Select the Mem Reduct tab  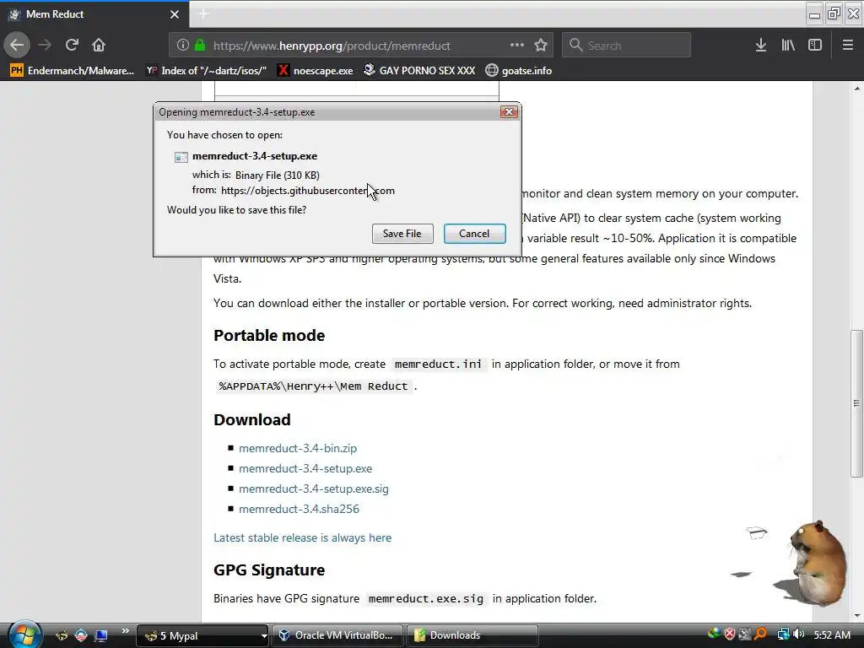pyautogui.click(x=94, y=14)
